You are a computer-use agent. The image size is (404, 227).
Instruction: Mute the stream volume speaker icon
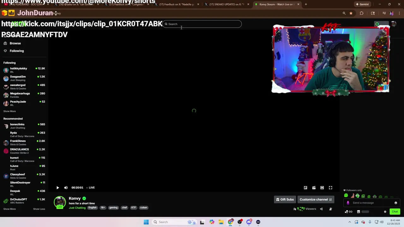[x=66, y=188]
